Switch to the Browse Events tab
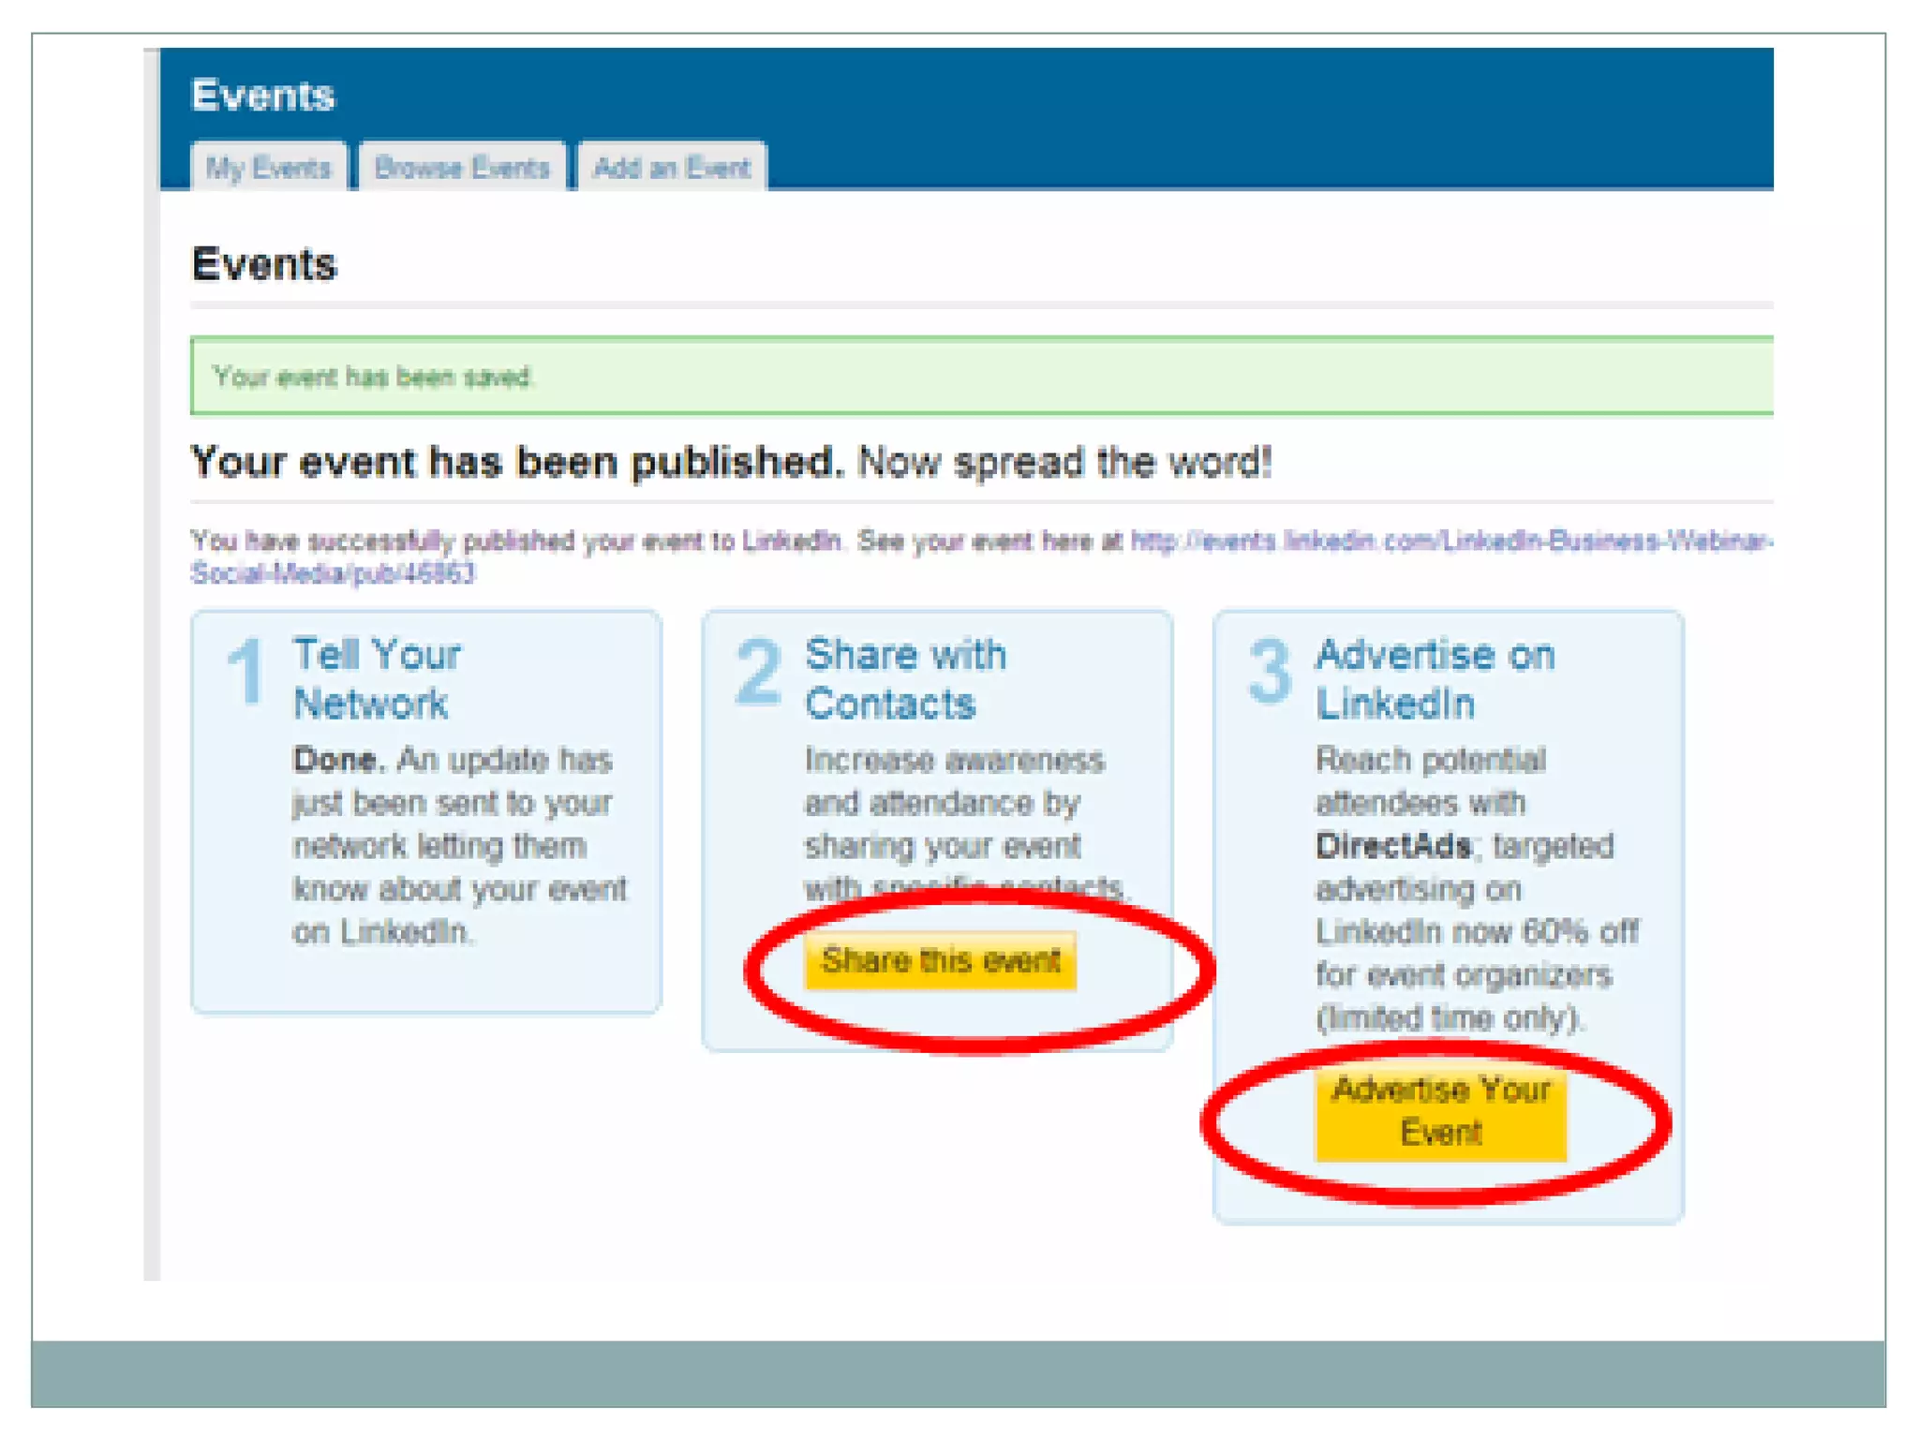 pos(461,168)
